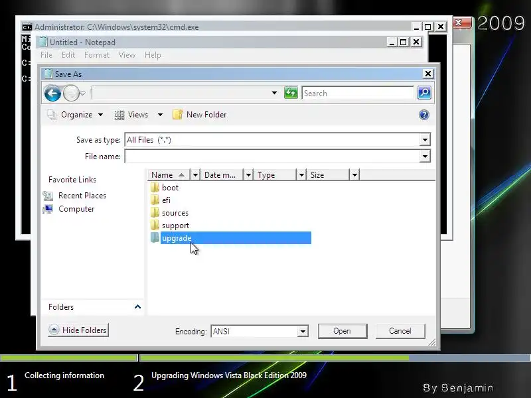Click the Hide Folders button

pyautogui.click(x=78, y=330)
